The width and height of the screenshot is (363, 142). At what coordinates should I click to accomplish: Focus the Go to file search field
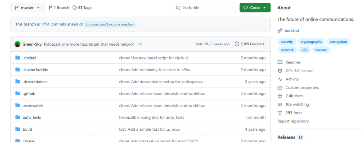(203, 8)
